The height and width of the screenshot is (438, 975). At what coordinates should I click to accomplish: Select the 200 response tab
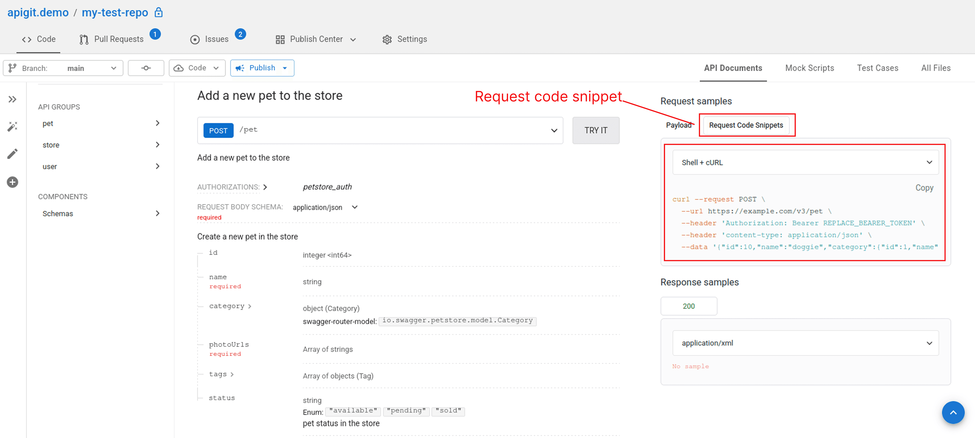pos(689,306)
